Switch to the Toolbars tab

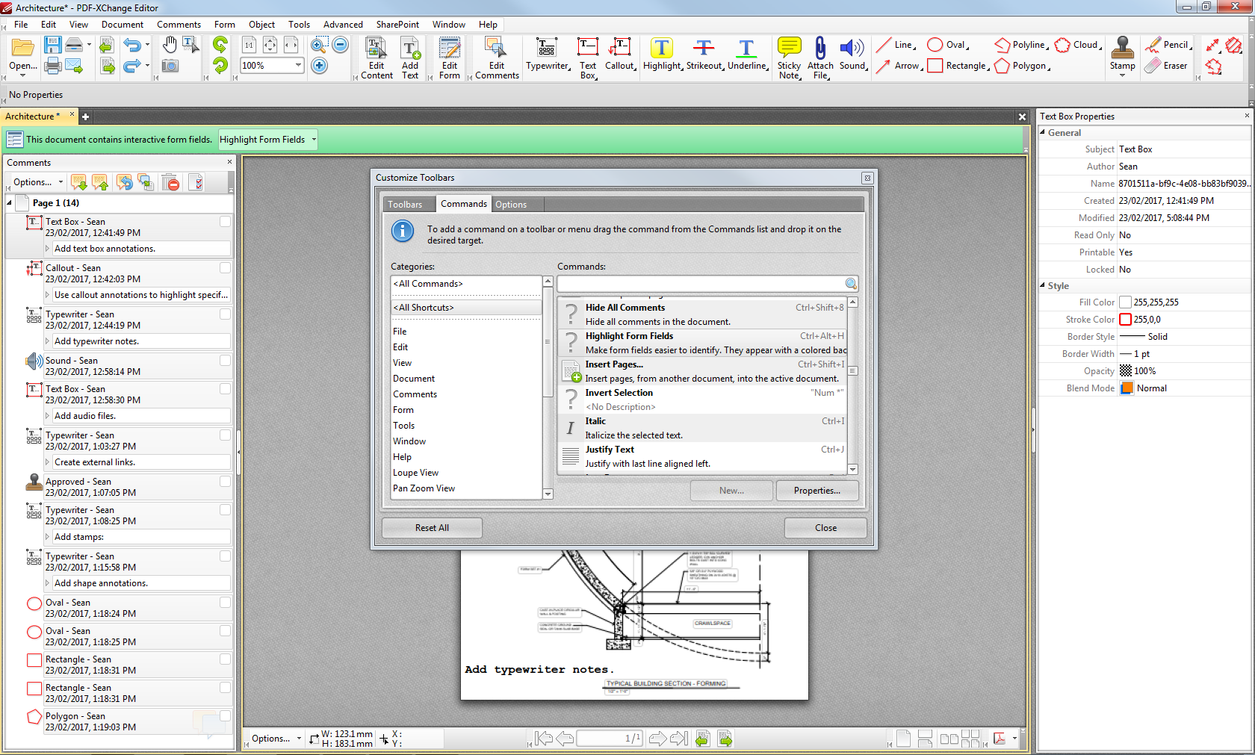(405, 205)
